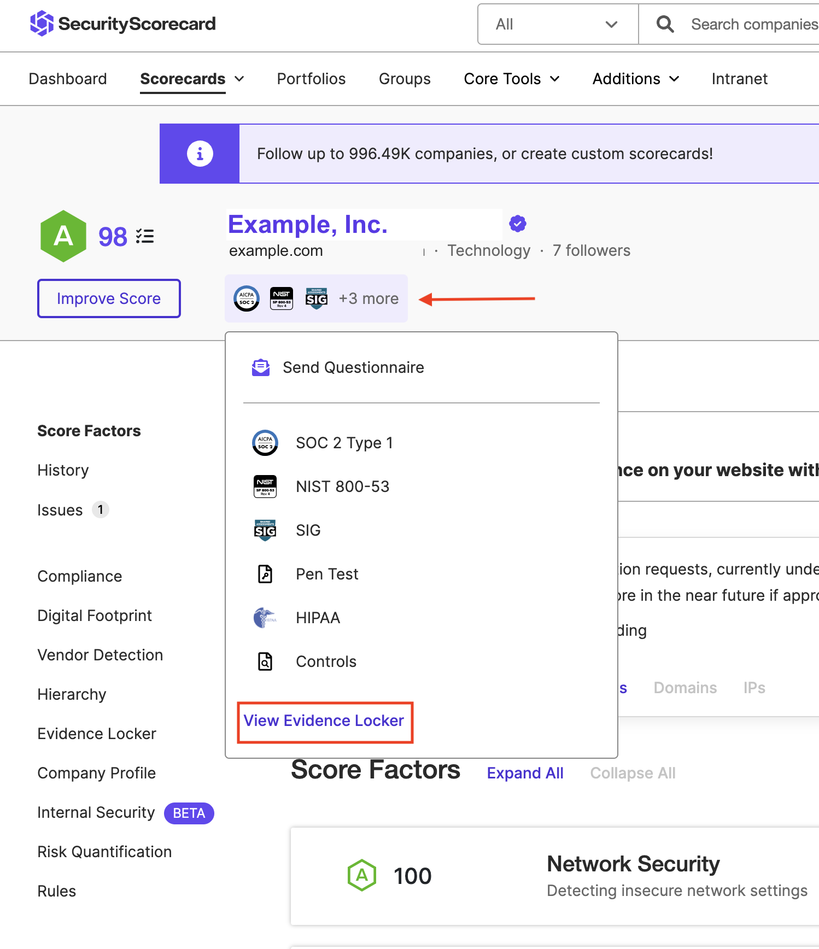The image size is (819, 949).
Task: Click the green A grade hexagon
Action: coord(63,236)
